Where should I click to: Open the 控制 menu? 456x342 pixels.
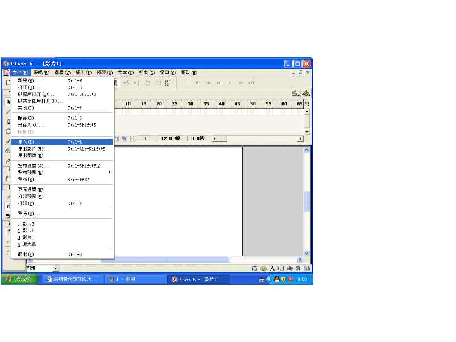147,72
